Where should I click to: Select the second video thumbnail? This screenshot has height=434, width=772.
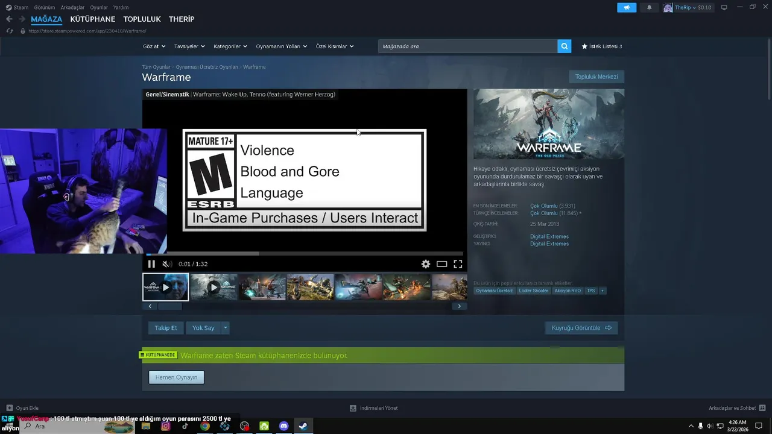(214, 287)
